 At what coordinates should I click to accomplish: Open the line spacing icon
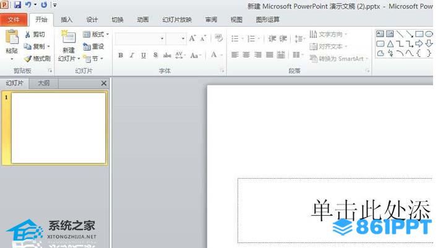click(x=299, y=38)
